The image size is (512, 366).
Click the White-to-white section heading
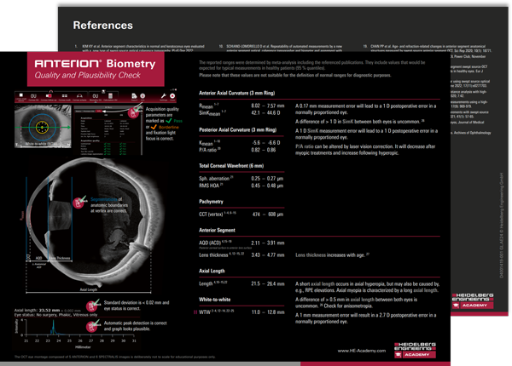(x=214, y=300)
